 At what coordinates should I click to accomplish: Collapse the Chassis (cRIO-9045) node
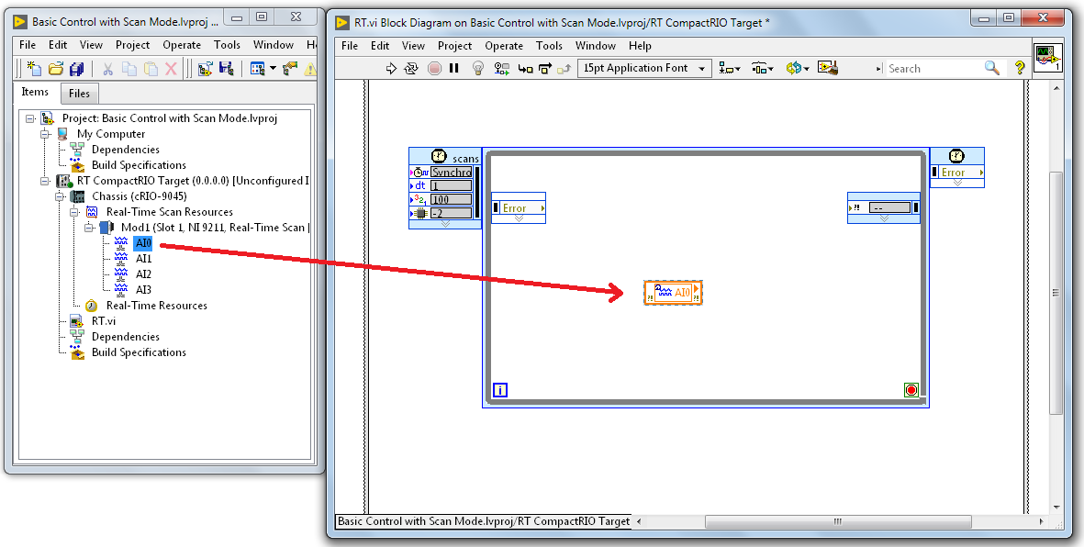(x=61, y=196)
